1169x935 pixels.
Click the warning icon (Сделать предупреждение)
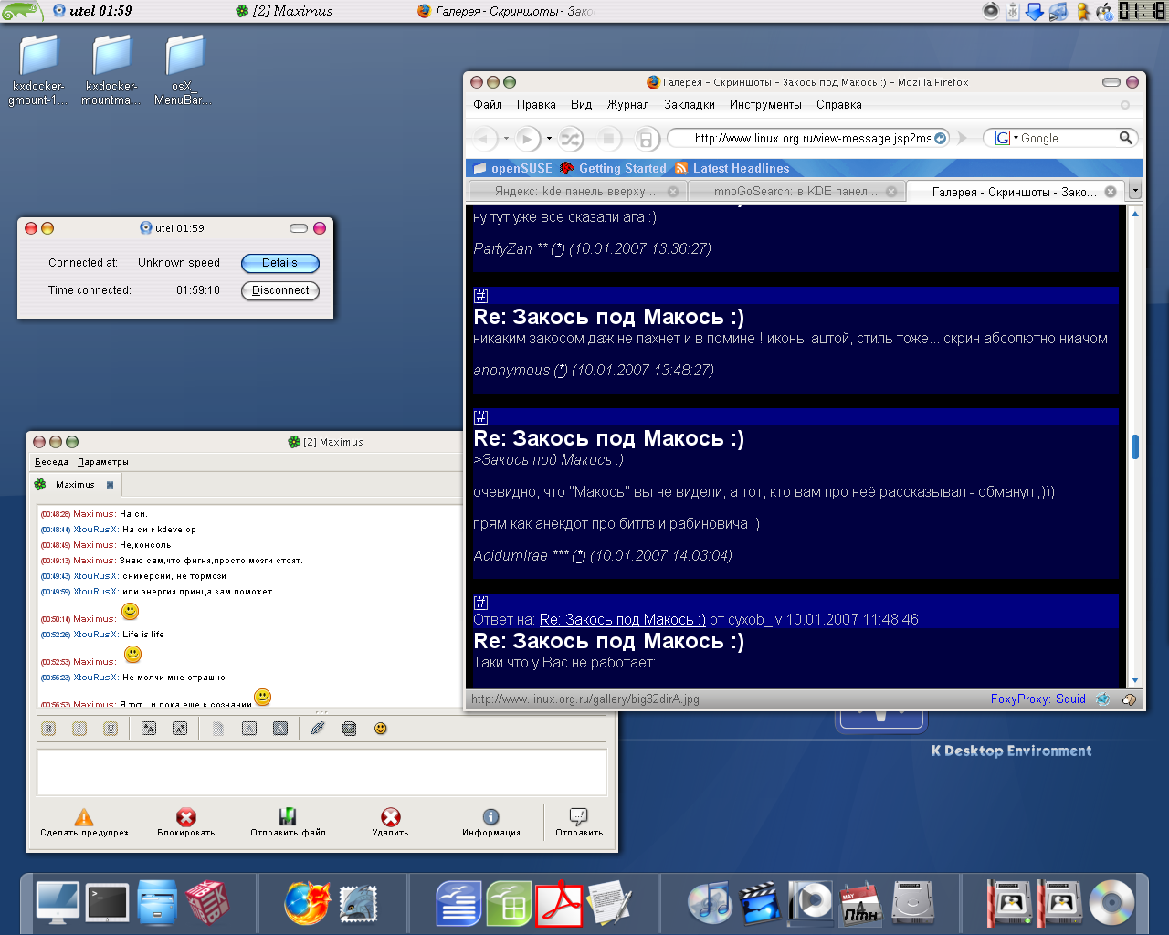coord(84,818)
